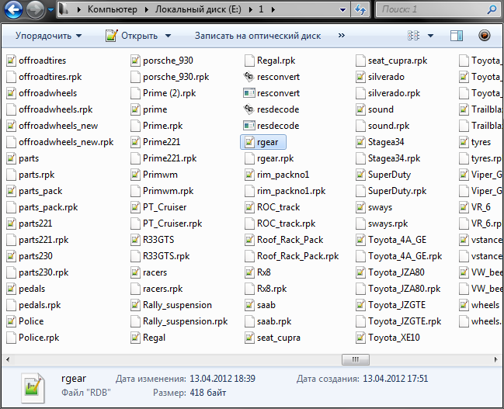Select the VR_6 RDB file icon
Image resolution: width=504 pixels, height=409 pixels.
point(464,207)
